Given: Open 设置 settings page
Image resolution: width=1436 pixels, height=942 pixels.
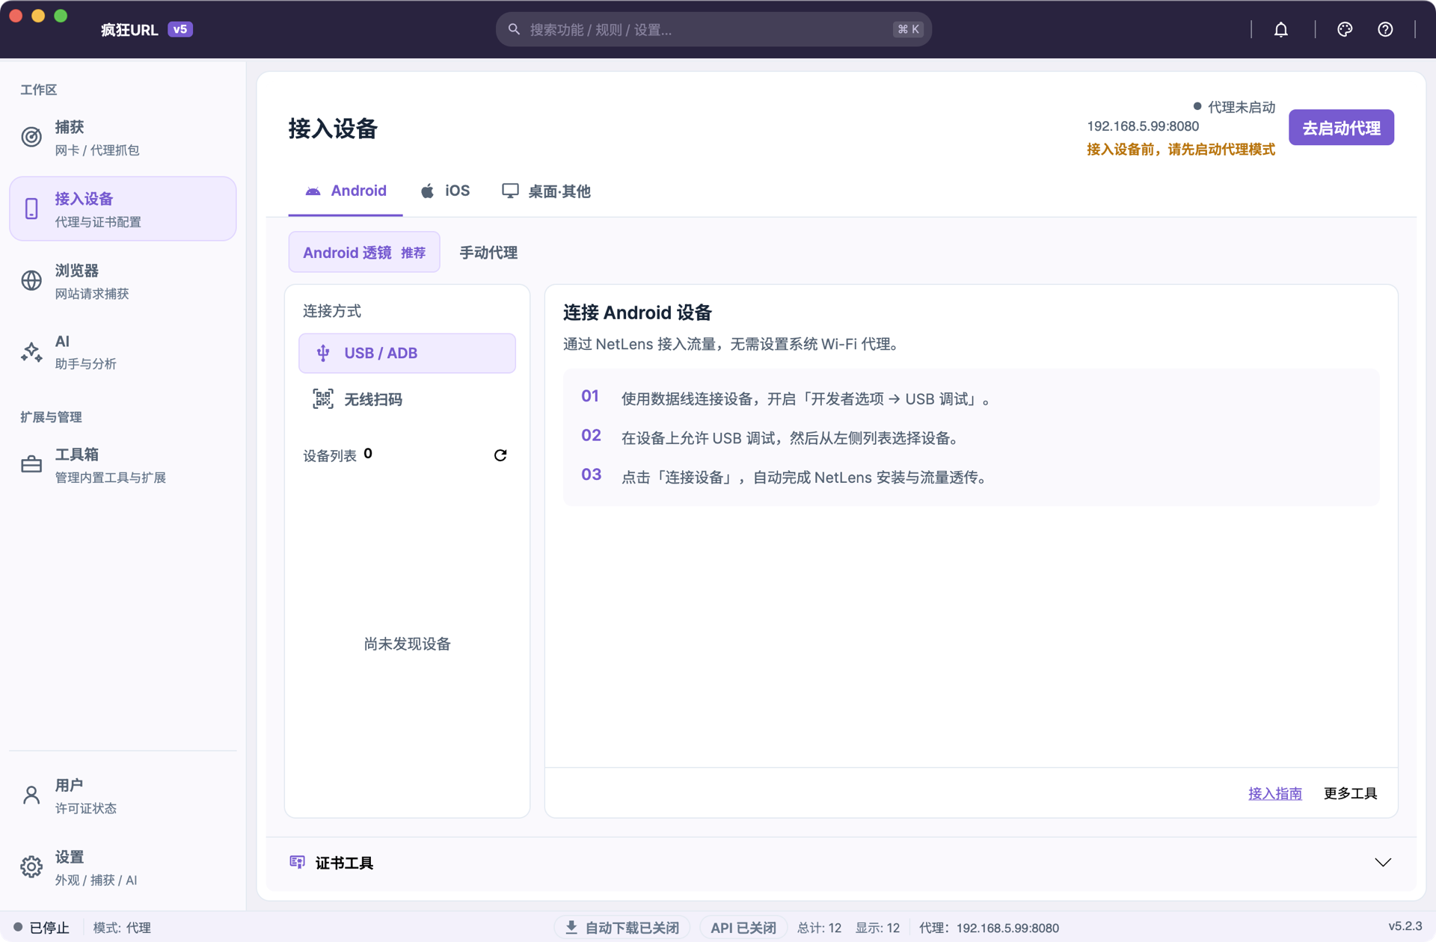Looking at the screenshot, I should [x=123, y=867].
